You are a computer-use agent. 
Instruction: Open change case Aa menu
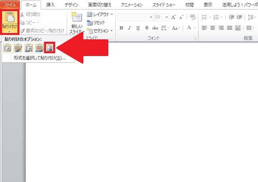coord(176,28)
